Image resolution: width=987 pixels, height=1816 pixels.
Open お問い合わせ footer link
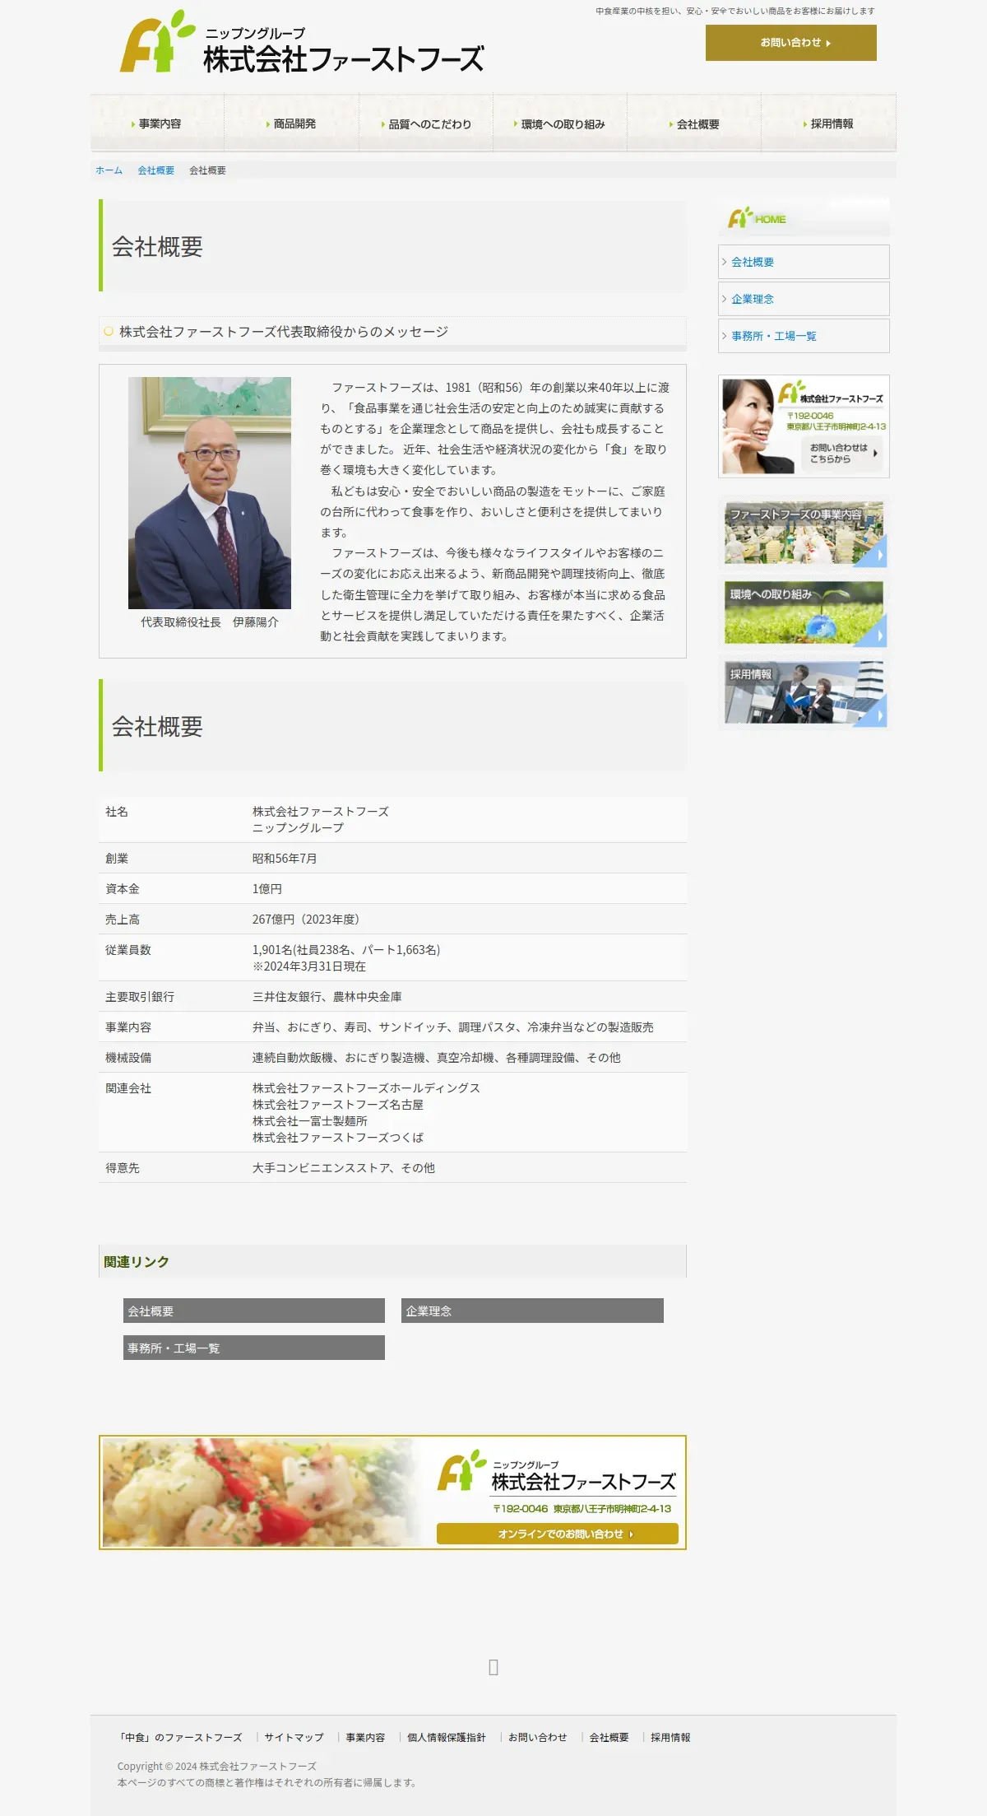tap(538, 1737)
